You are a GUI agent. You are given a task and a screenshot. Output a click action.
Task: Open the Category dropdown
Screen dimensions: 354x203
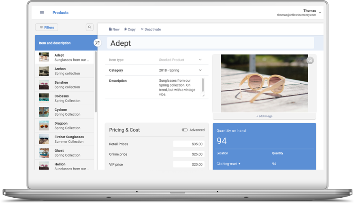(200, 70)
